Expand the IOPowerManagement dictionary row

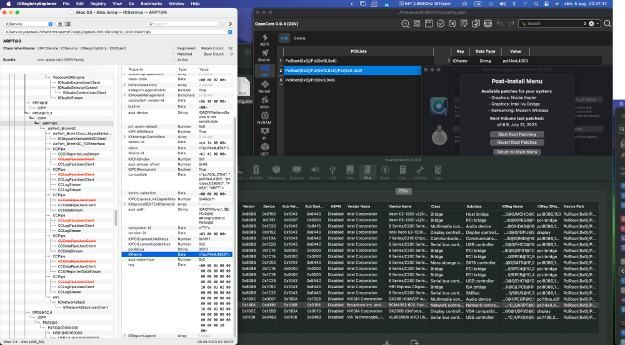(x=124, y=95)
